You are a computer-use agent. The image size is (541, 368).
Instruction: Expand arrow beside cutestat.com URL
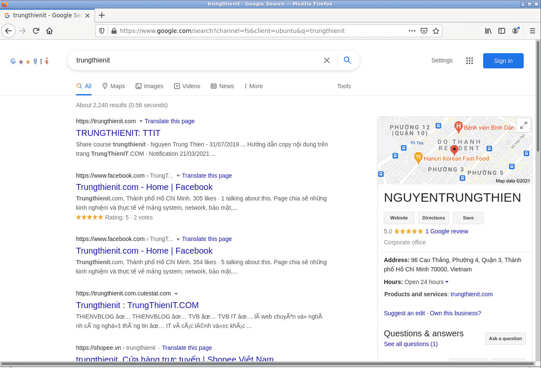(176, 294)
